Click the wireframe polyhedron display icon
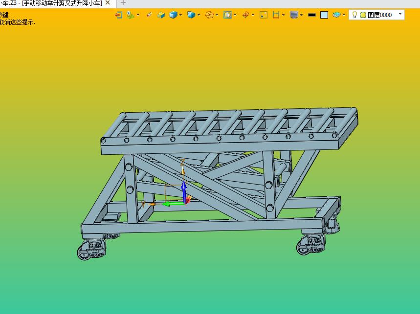The image size is (420, 314). tap(209, 15)
